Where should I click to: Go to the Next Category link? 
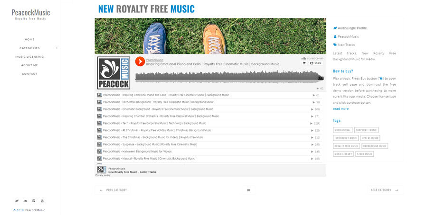(x=384, y=190)
